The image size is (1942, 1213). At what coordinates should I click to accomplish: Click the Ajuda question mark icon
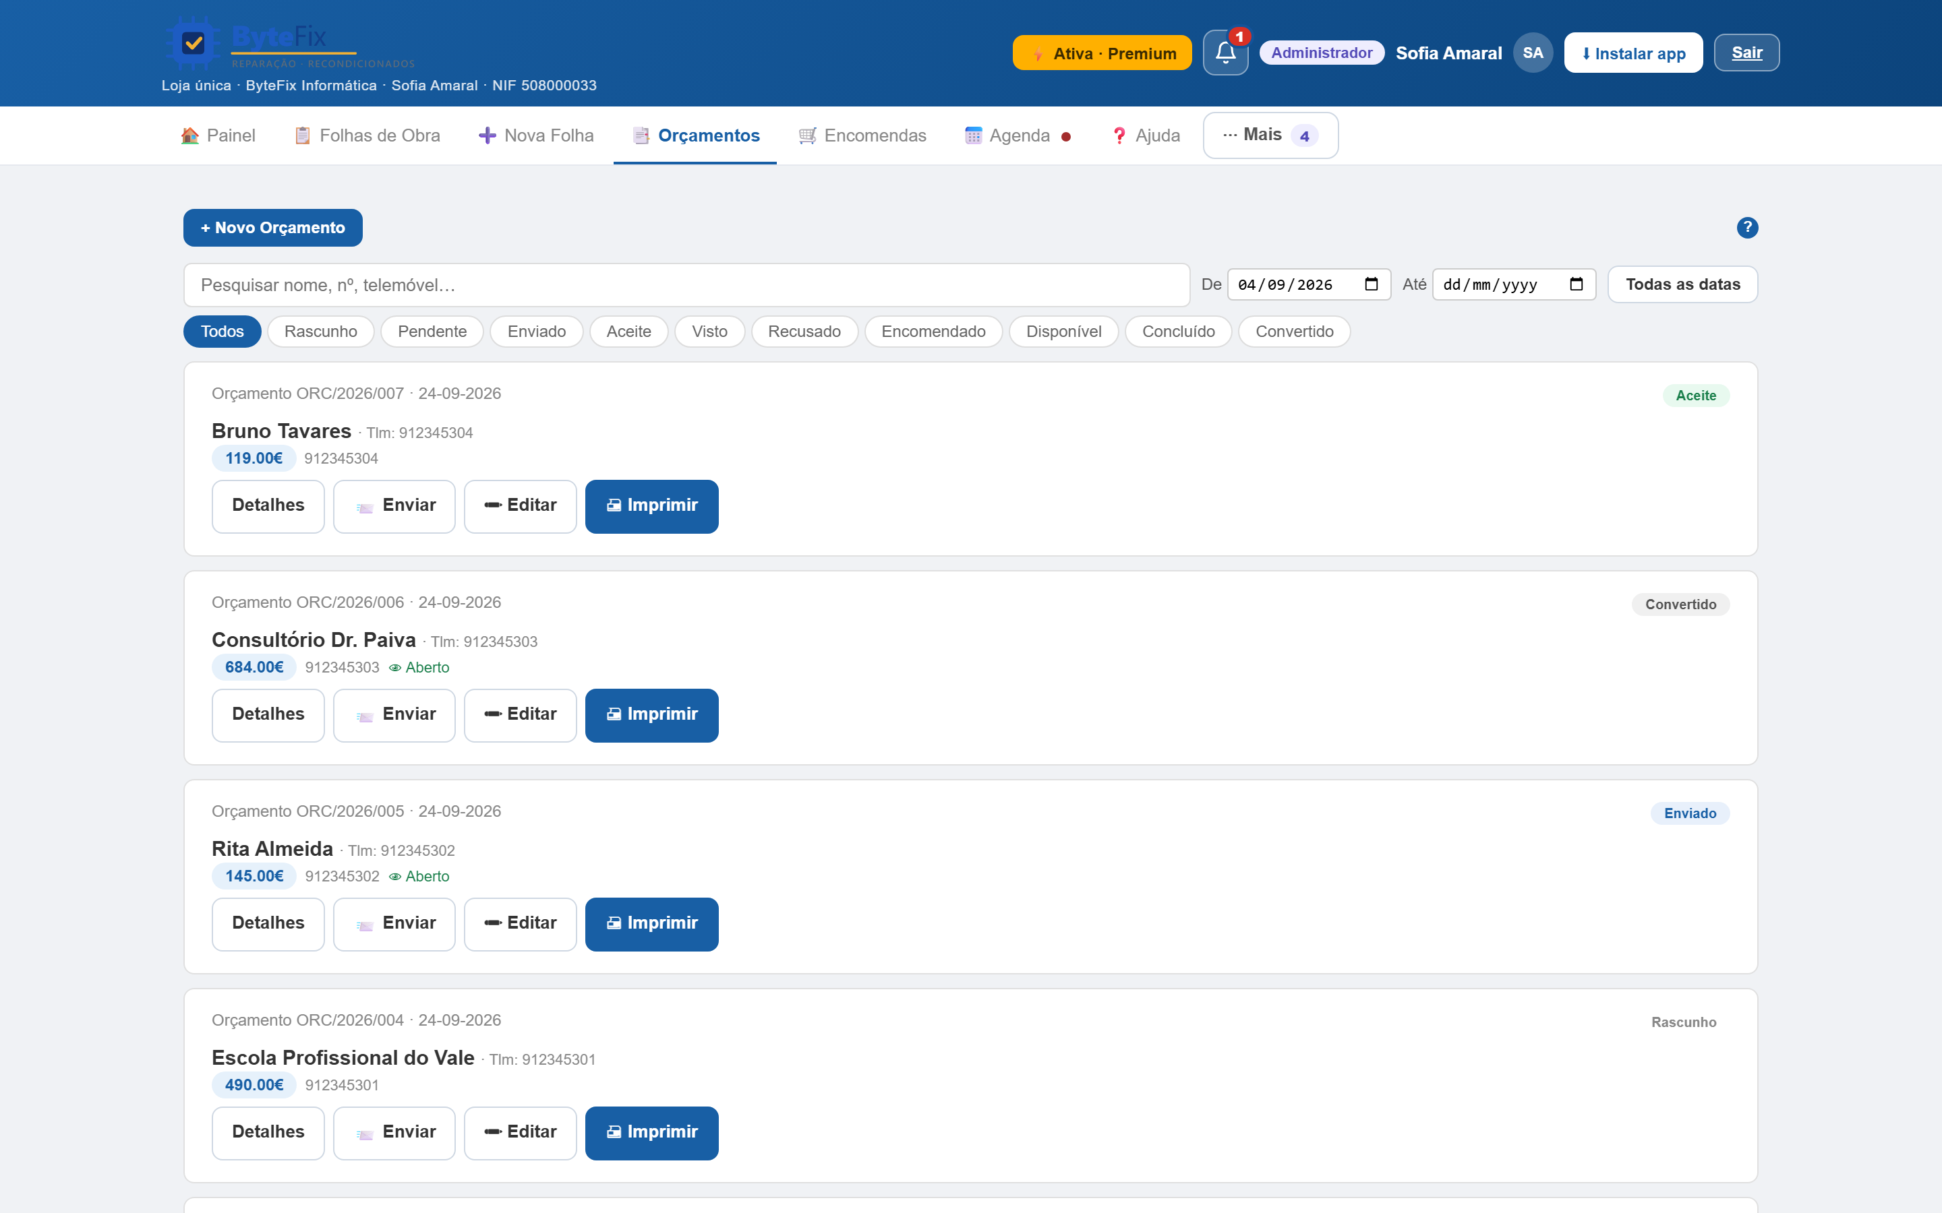1119,135
